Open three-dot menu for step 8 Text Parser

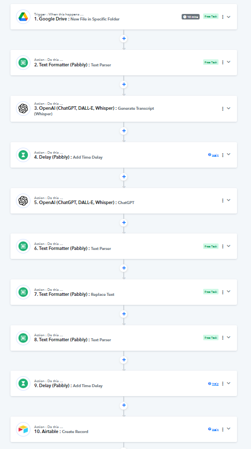223,338
